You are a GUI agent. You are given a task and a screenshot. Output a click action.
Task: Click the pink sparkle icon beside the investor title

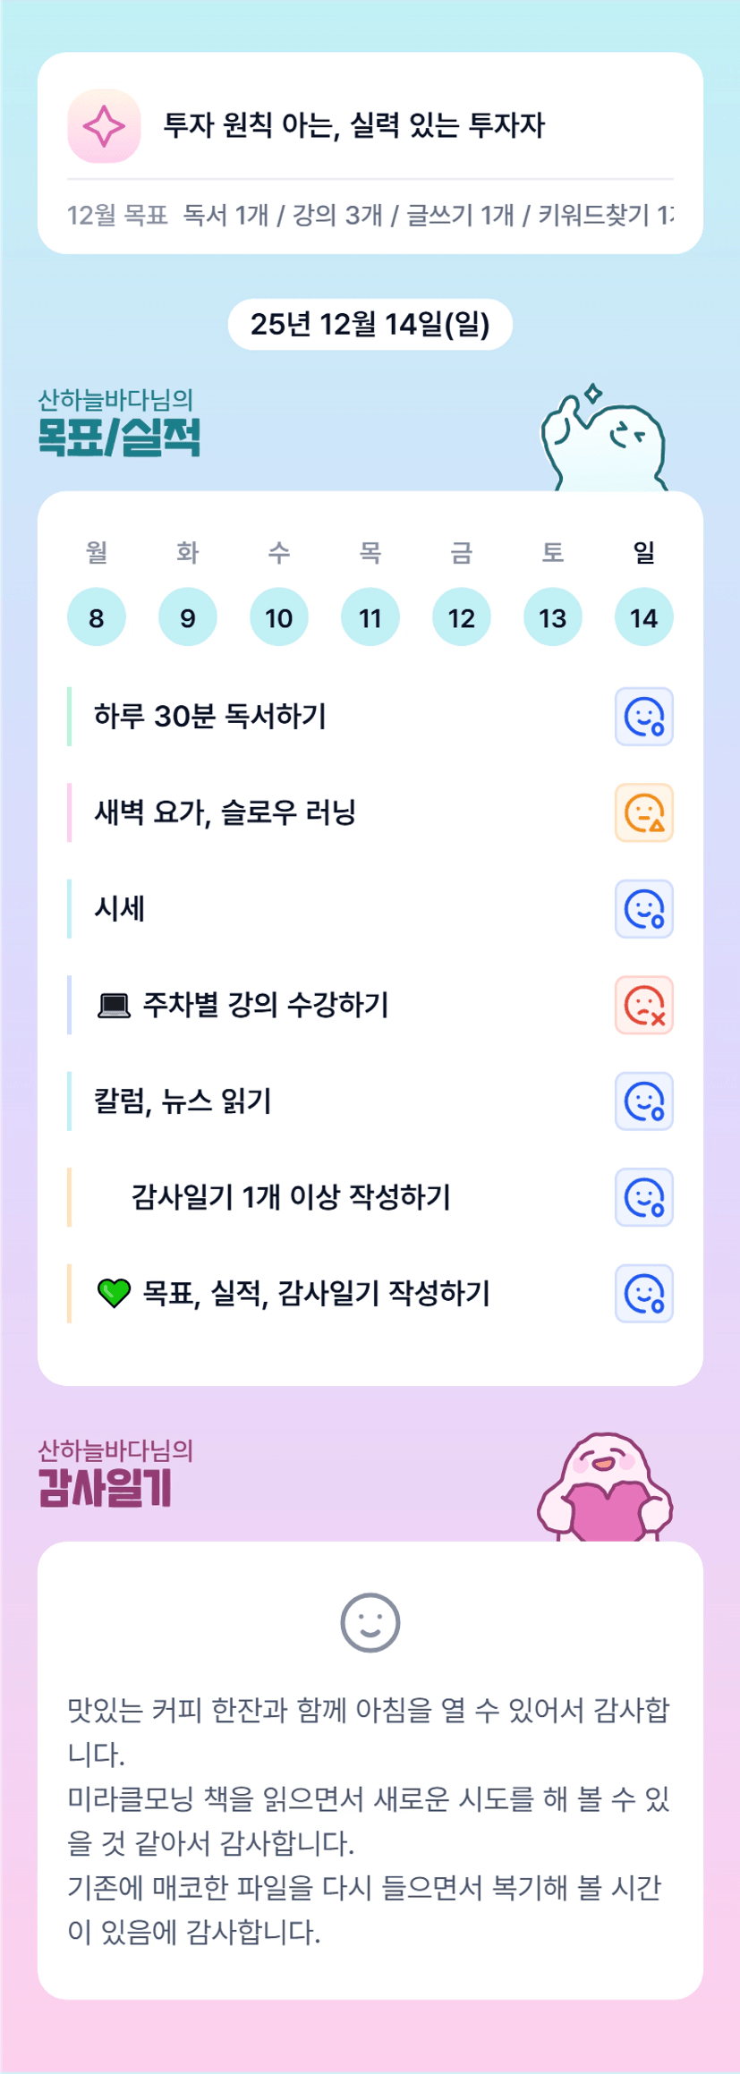coord(104,126)
